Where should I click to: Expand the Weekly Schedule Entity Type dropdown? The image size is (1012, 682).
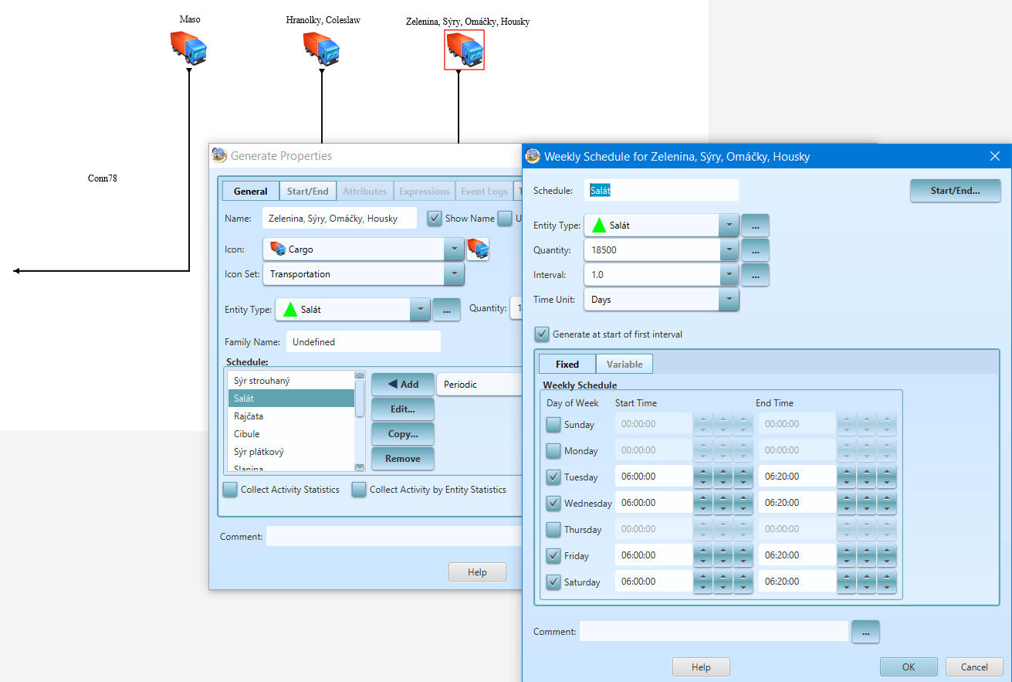click(x=728, y=226)
